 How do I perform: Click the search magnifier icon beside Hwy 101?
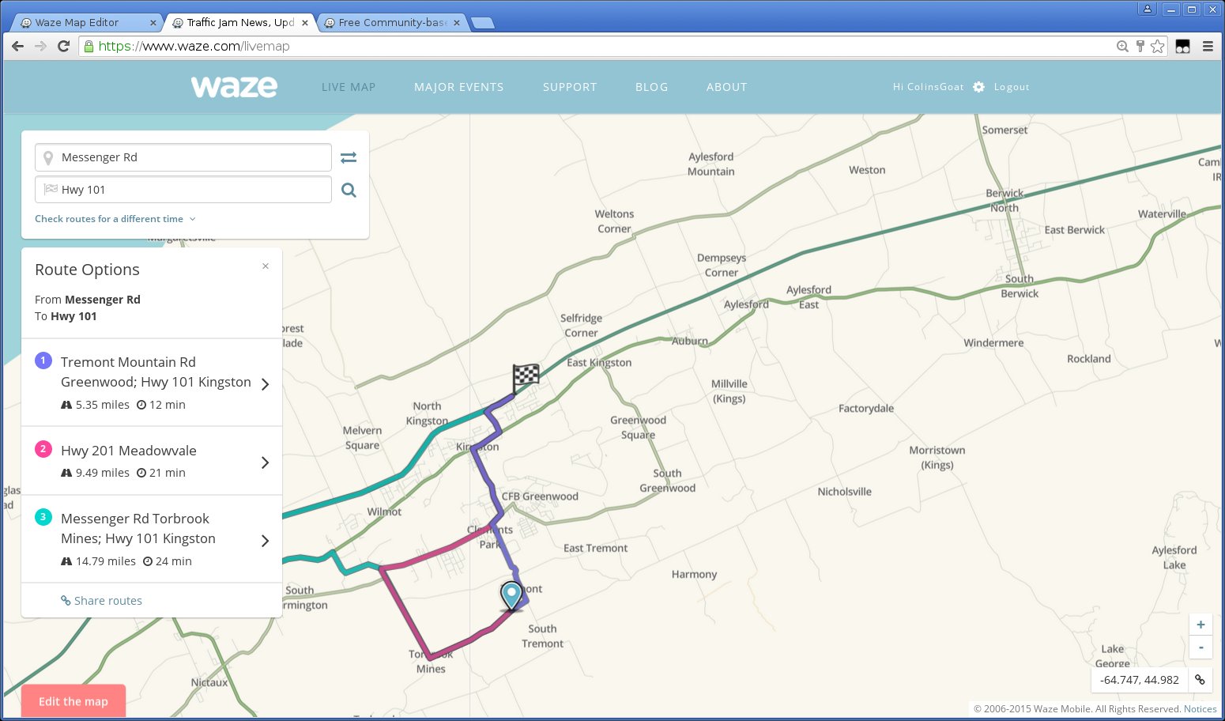click(349, 190)
